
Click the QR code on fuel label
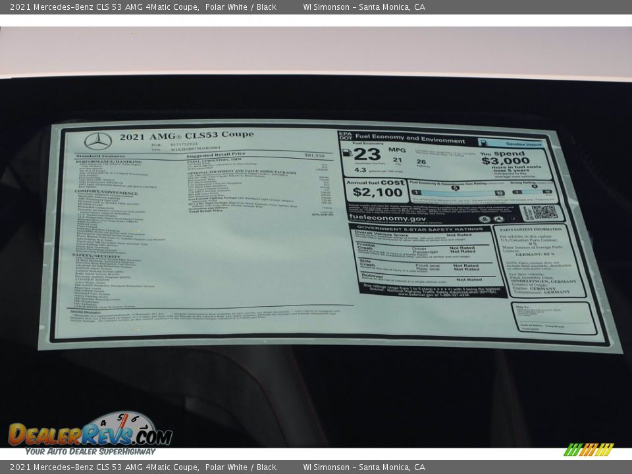[x=544, y=212]
